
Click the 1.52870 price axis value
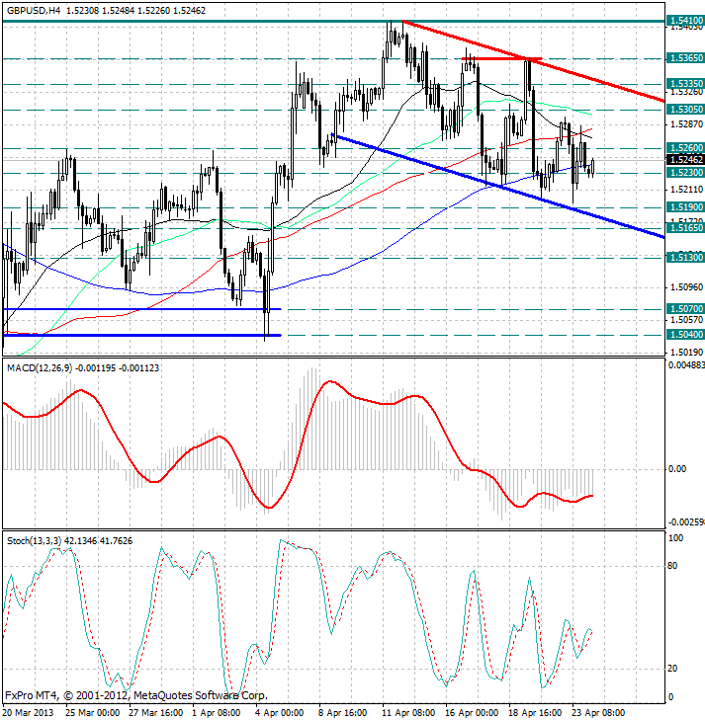686,124
